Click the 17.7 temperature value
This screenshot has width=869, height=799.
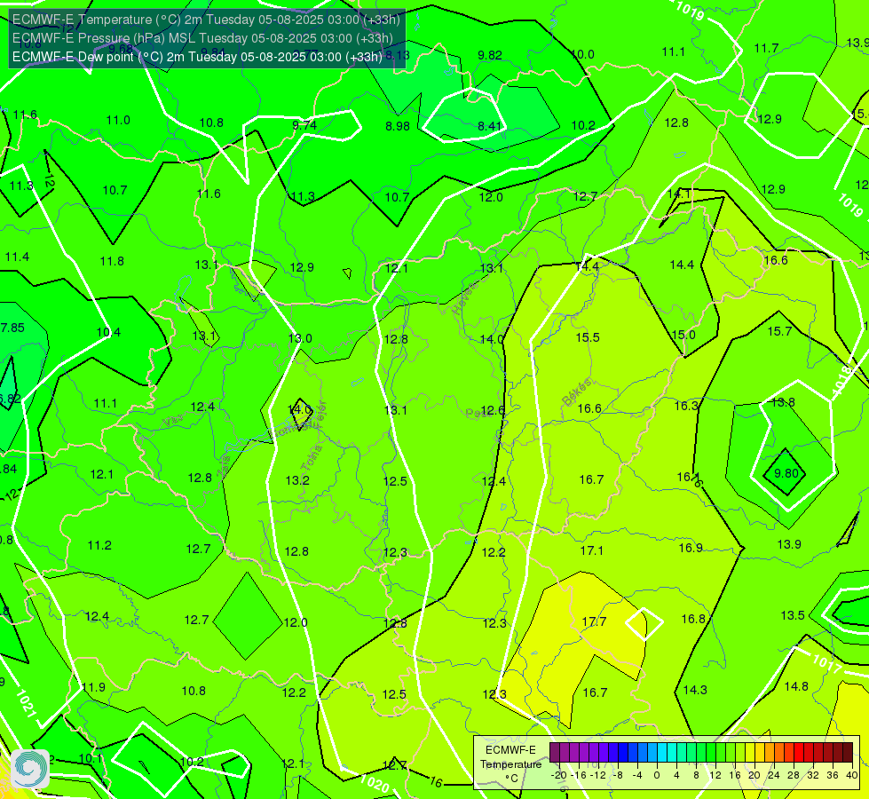coord(594,621)
